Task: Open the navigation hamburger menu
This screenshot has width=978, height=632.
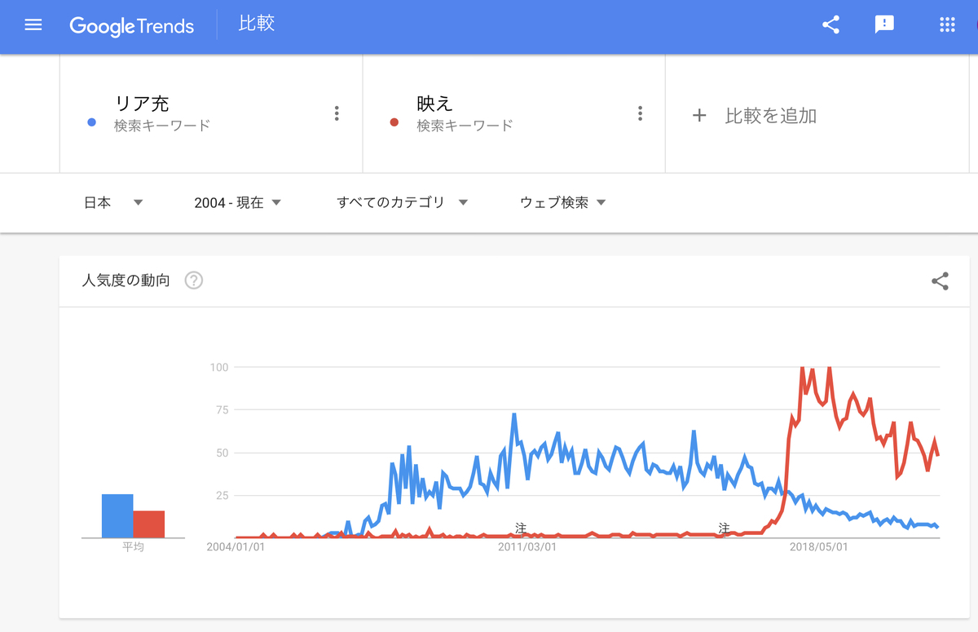Action: 33,24
